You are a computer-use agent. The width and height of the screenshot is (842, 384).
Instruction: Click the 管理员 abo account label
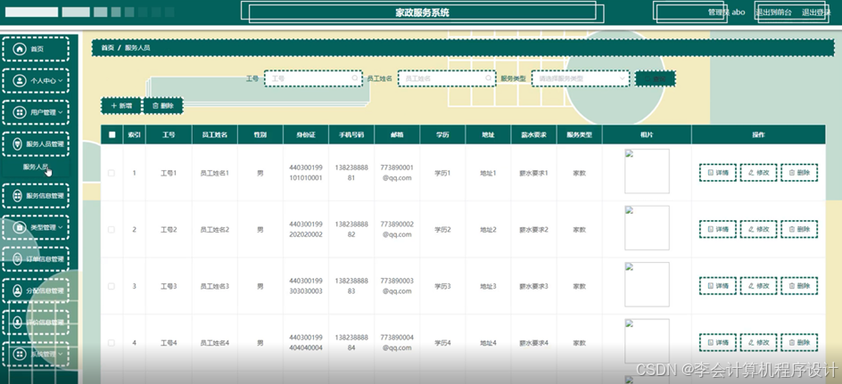(726, 12)
